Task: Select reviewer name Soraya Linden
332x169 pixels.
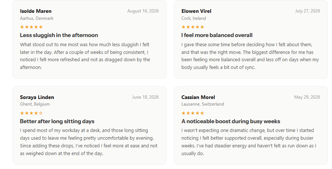Action: click(x=37, y=97)
